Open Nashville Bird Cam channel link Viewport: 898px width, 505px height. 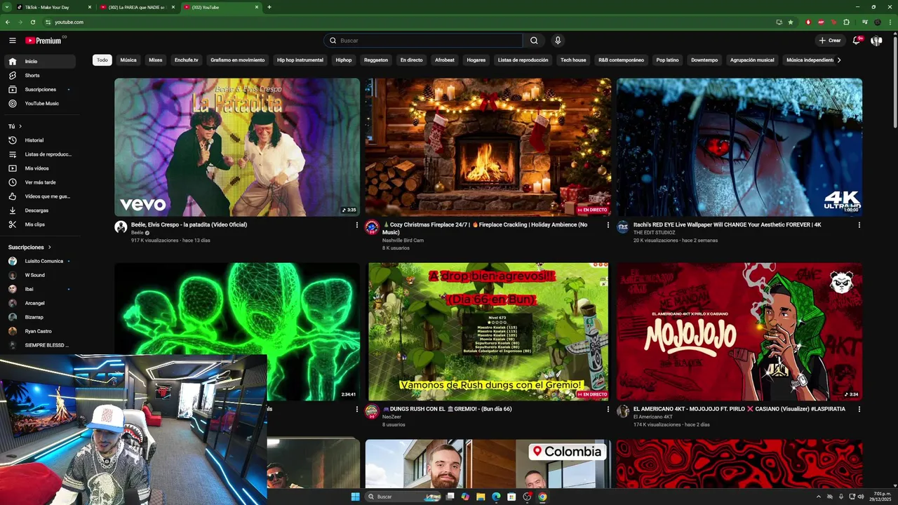403,241
